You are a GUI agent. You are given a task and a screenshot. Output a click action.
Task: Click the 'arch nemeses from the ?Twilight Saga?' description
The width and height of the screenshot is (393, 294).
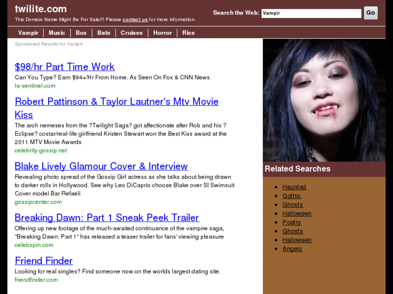click(x=121, y=134)
